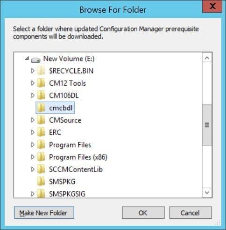Viewport: 226px width, 230px height.
Task: Click the $RECYCLE.BIN folder icon
Action: (x=41, y=71)
